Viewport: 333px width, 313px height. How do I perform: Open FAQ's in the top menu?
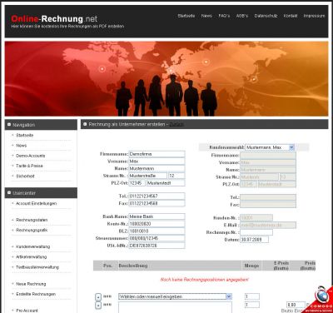[224, 16]
